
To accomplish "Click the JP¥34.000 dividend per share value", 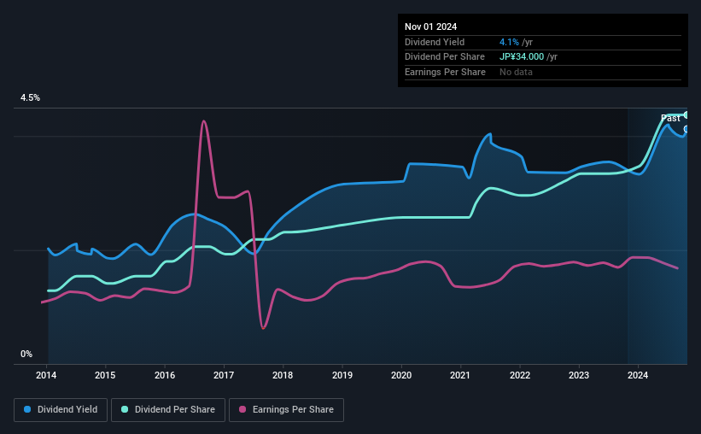I will coord(522,57).
